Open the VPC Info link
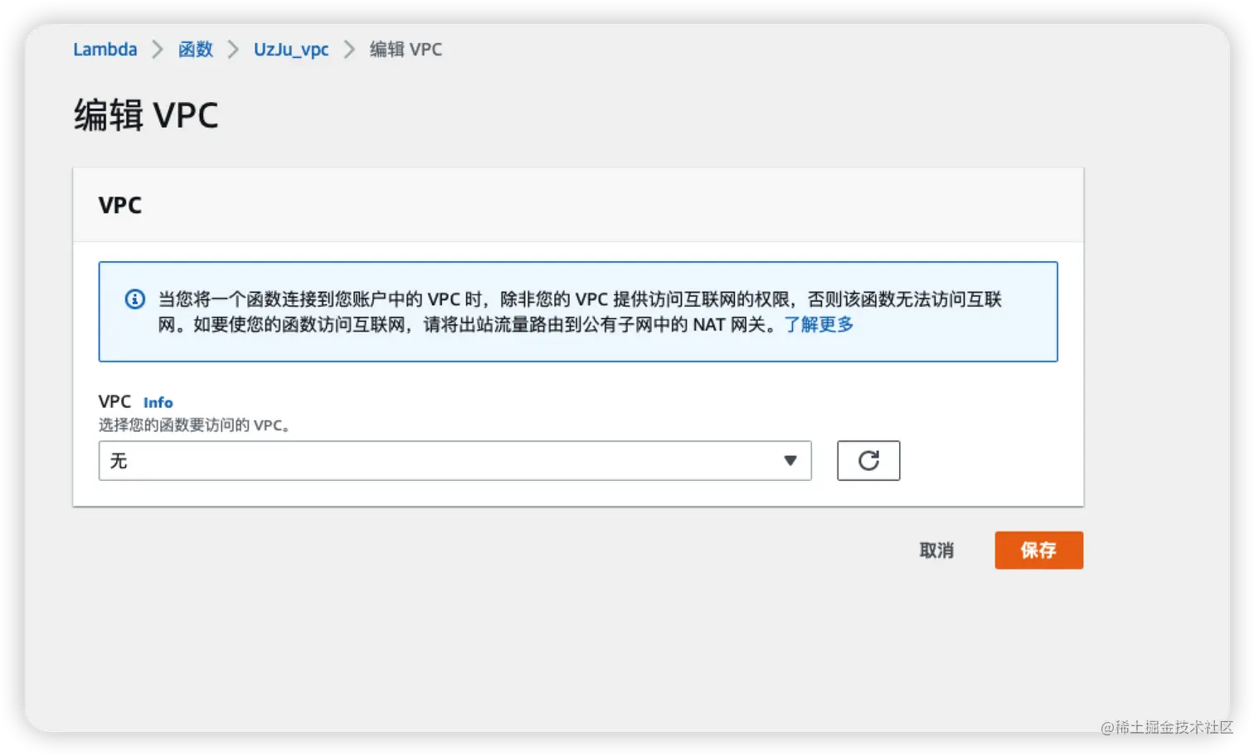 click(158, 402)
